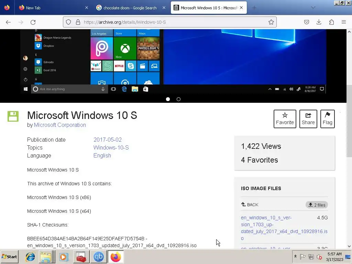Open the Extensions menu
Viewport: 352px width, 264px height.
(331, 22)
